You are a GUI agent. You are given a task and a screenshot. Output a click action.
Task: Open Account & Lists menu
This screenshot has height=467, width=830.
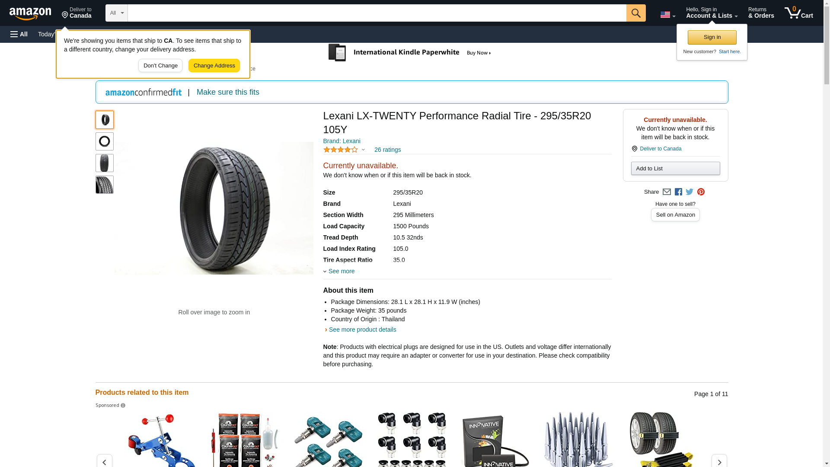pos(712,13)
